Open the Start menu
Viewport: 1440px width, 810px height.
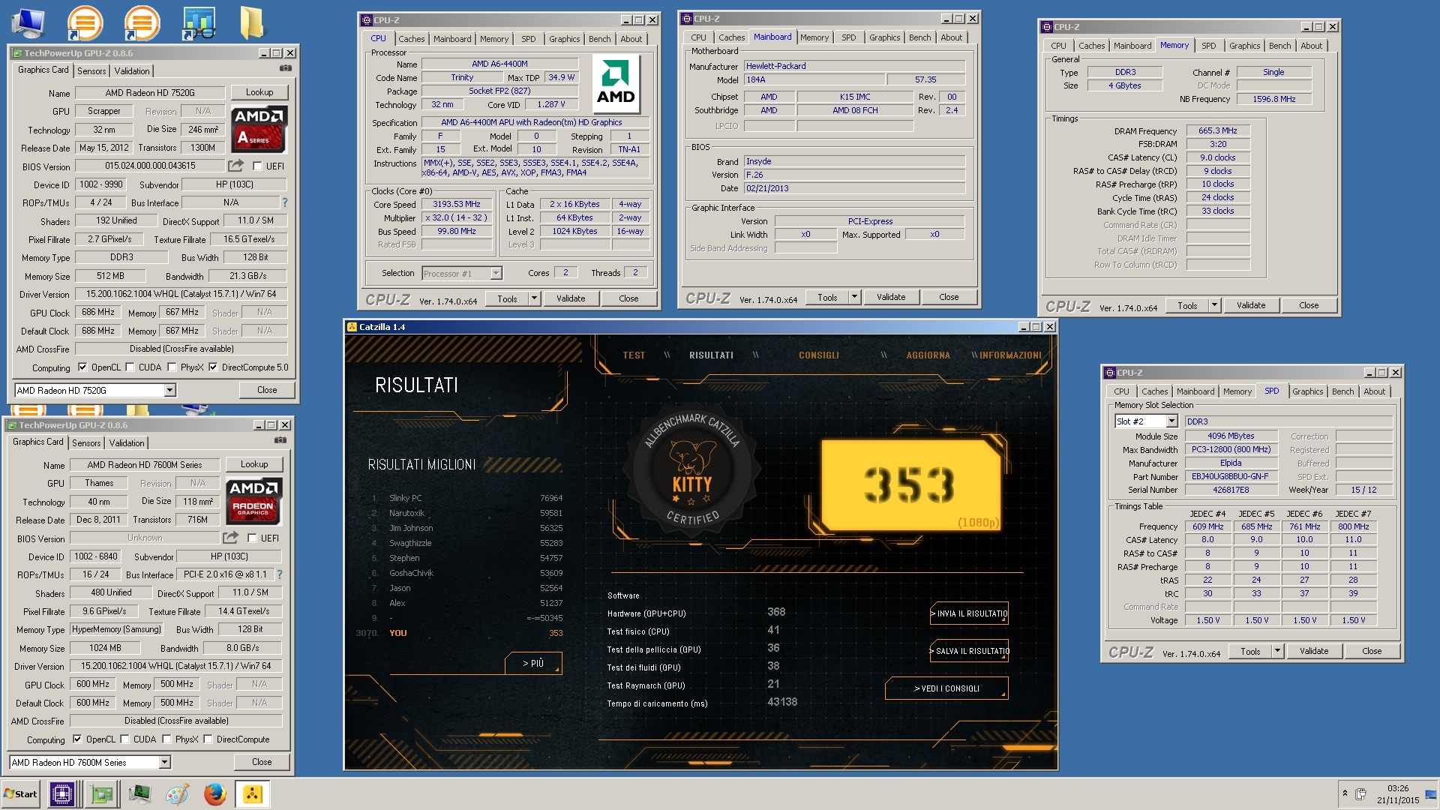point(21,793)
